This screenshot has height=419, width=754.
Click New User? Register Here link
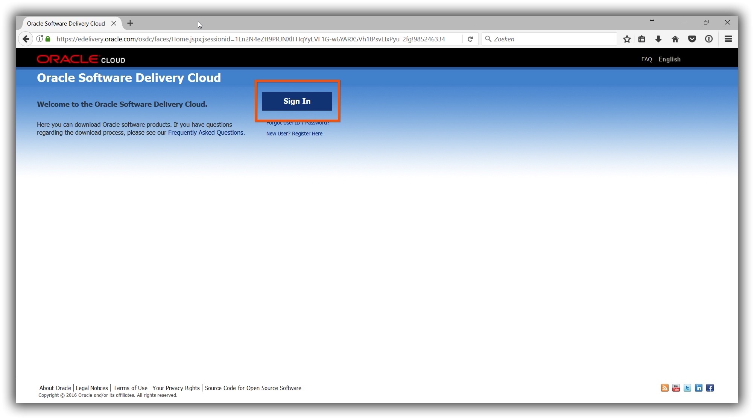(x=294, y=134)
